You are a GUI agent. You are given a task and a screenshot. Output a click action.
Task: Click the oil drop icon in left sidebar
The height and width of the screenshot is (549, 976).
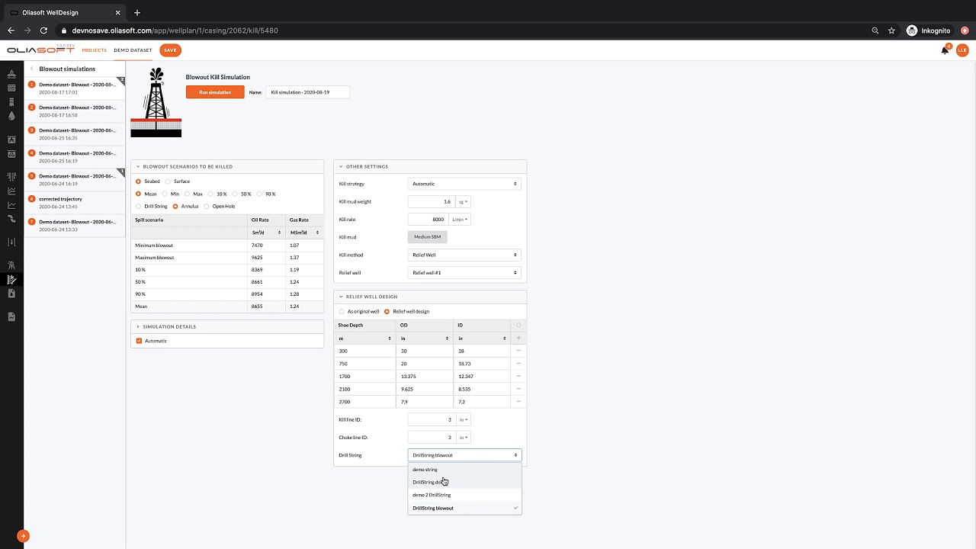pyautogui.click(x=11, y=117)
